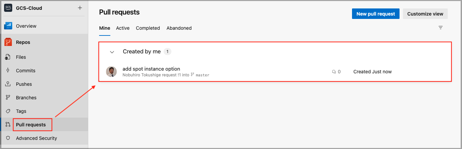Click the New pull request button
The height and width of the screenshot is (149, 462).
[x=375, y=14]
